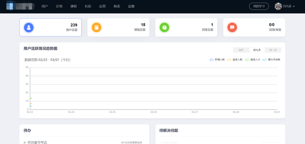Viewport: 305px width, 144px height.
Task: Click the 我的学习 button
Action: pos(259,6)
